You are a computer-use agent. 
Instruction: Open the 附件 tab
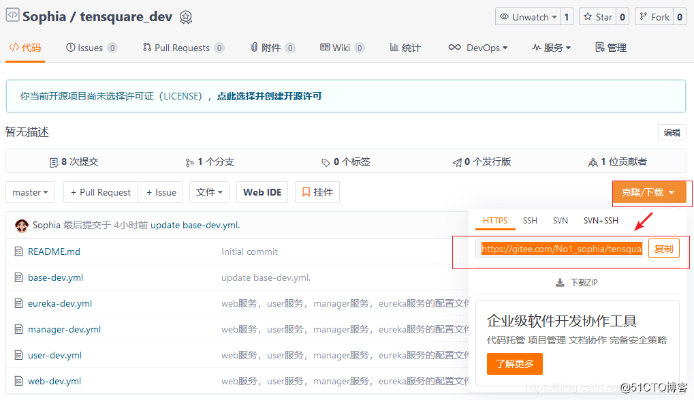coord(272,48)
